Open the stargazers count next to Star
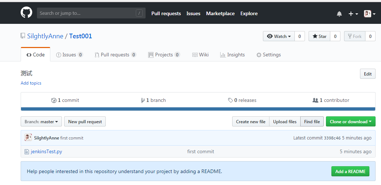The image size is (381, 185). coord(335,36)
